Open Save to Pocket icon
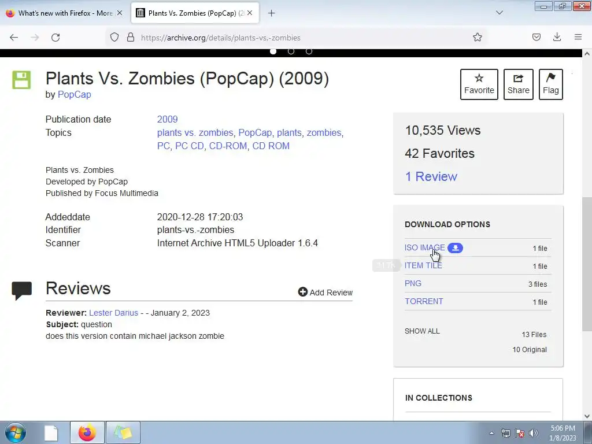The image size is (592, 444). tap(536, 37)
